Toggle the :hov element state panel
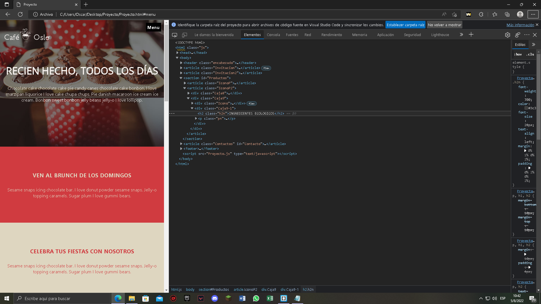Screen dimensions: 541x304 point(518,54)
